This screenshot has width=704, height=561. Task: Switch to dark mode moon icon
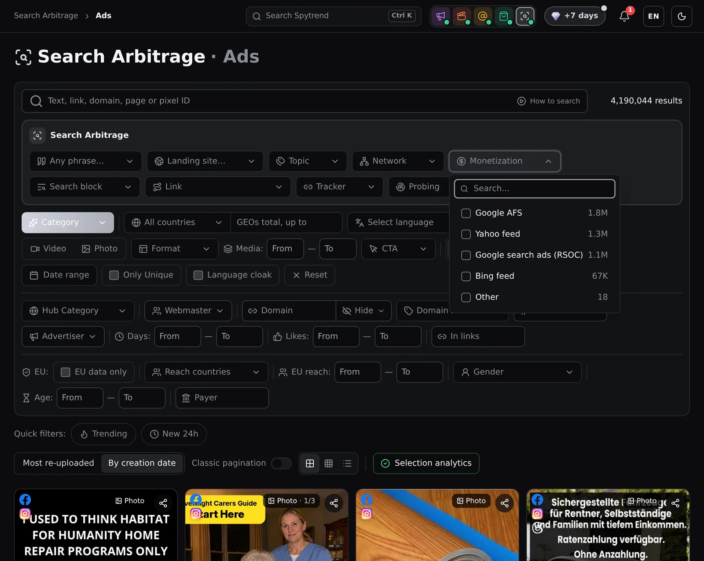coord(682,16)
